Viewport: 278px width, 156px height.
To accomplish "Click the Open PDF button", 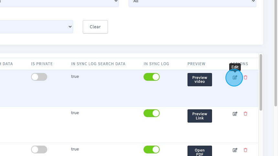I will pos(200,151).
